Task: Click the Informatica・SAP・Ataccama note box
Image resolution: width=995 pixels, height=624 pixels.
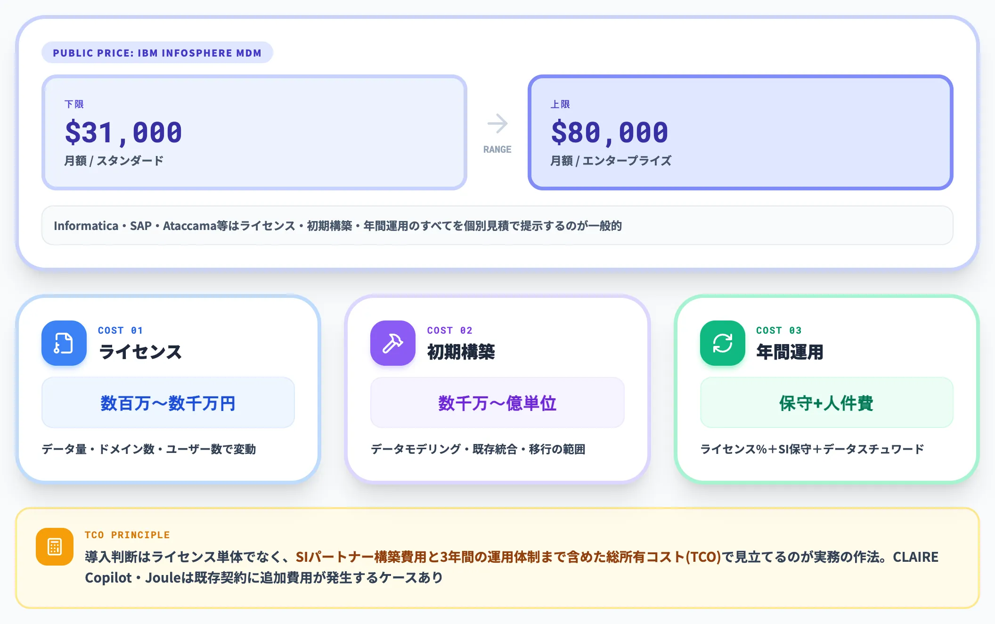Action: coord(497,225)
